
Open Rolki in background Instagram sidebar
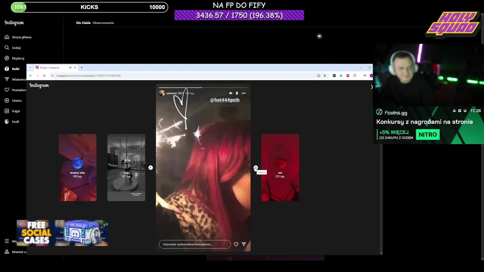(x=12, y=69)
